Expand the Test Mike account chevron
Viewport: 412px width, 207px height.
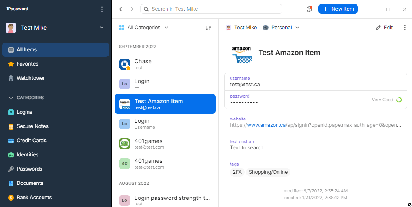click(x=102, y=28)
